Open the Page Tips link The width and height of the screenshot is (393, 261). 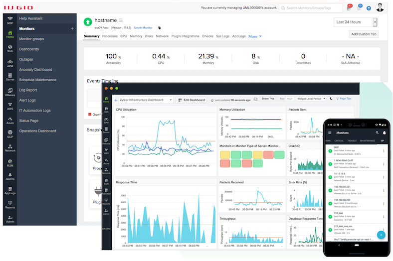click(x=344, y=99)
